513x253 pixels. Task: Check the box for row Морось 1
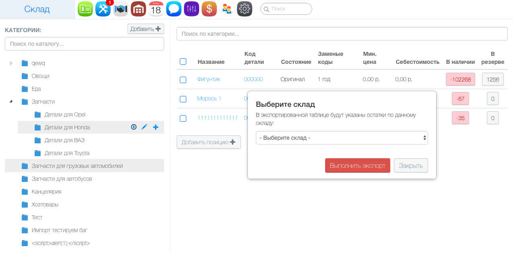point(183,99)
